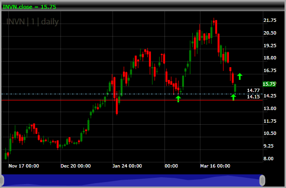The image size is (286, 188).
Task: Click the blue area-chart range navigator strip
Action: (132, 180)
